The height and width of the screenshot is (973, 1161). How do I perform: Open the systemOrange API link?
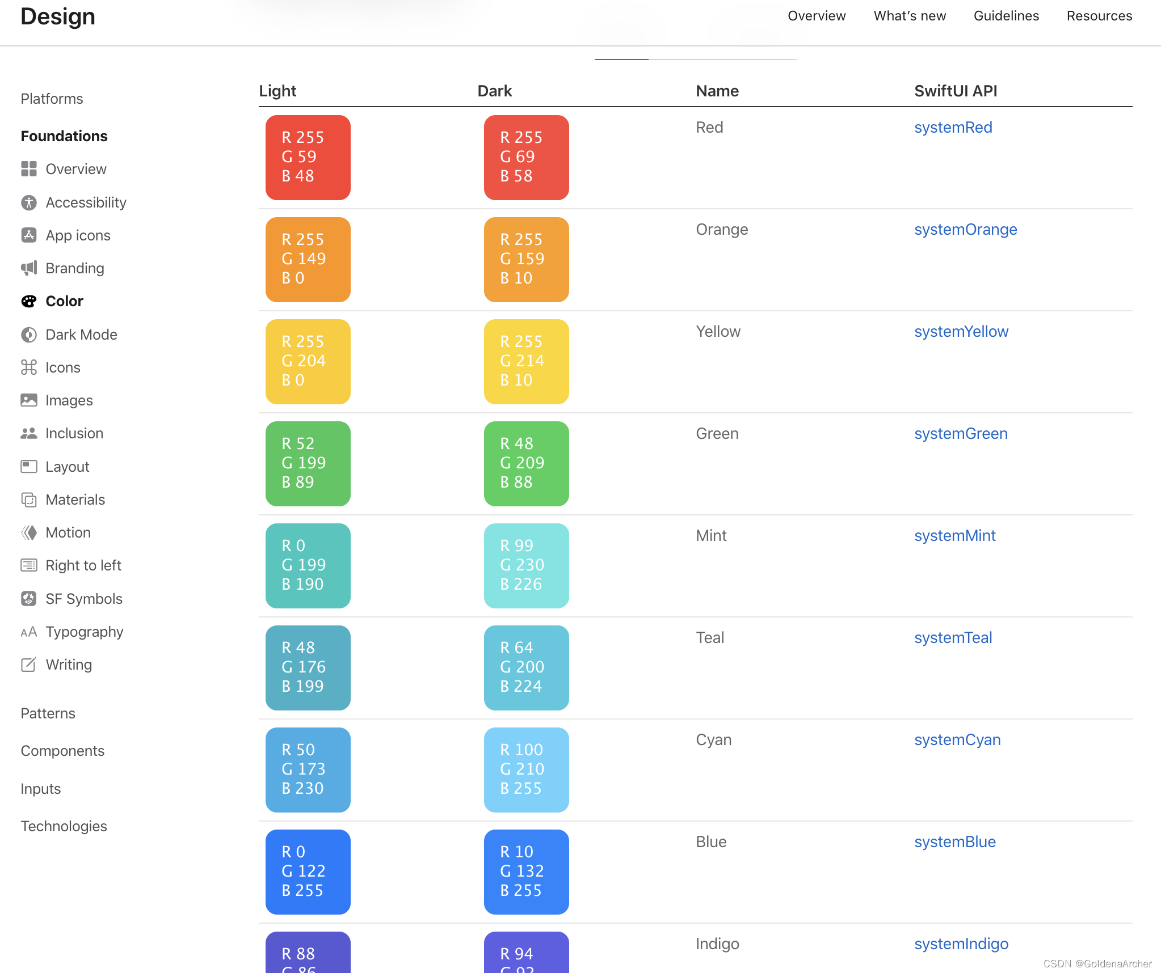click(x=966, y=230)
